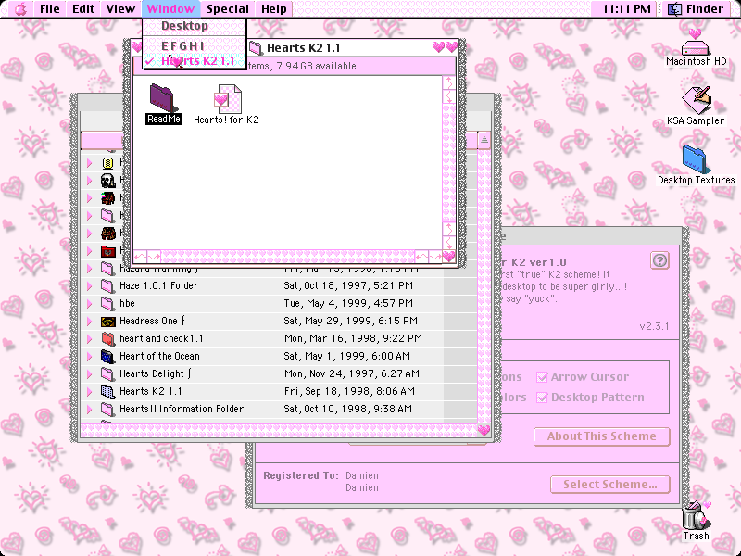Expand the Haze 1.0.1 Folder row triangle

pyautogui.click(x=89, y=285)
